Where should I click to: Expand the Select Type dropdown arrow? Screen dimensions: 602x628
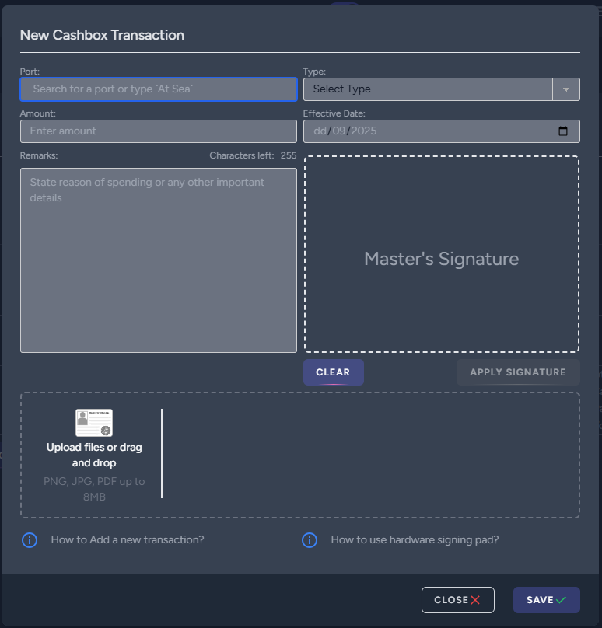click(x=566, y=89)
